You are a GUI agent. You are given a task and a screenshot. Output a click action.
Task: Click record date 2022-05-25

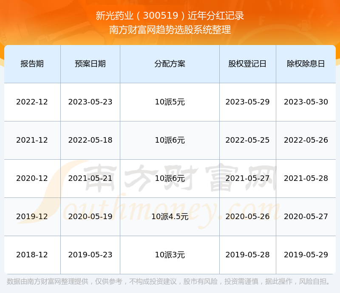(x=247, y=140)
